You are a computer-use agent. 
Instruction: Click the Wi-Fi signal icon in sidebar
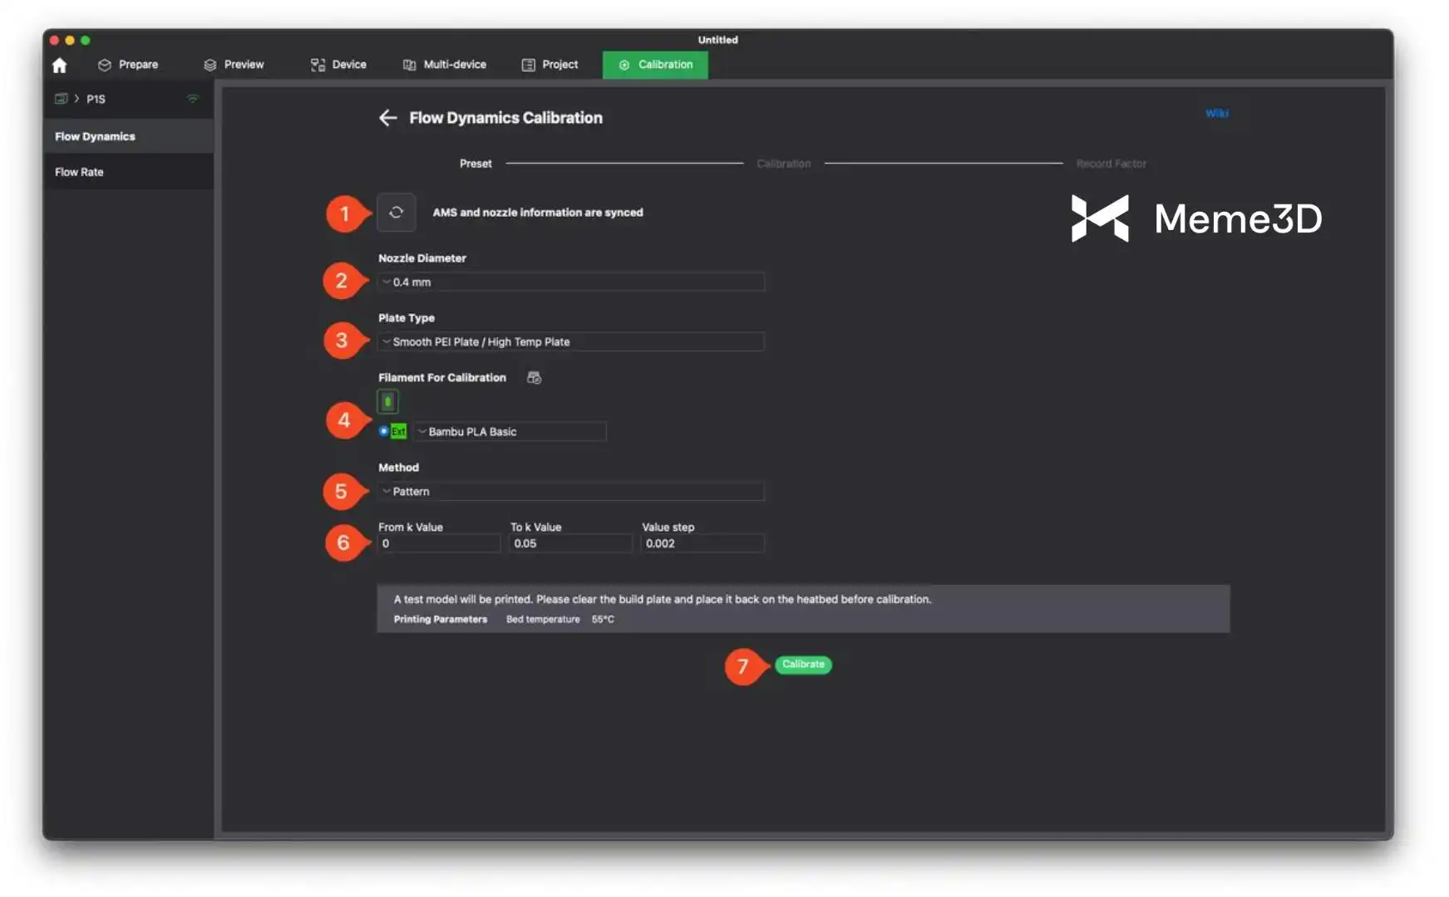coord(192,99)
